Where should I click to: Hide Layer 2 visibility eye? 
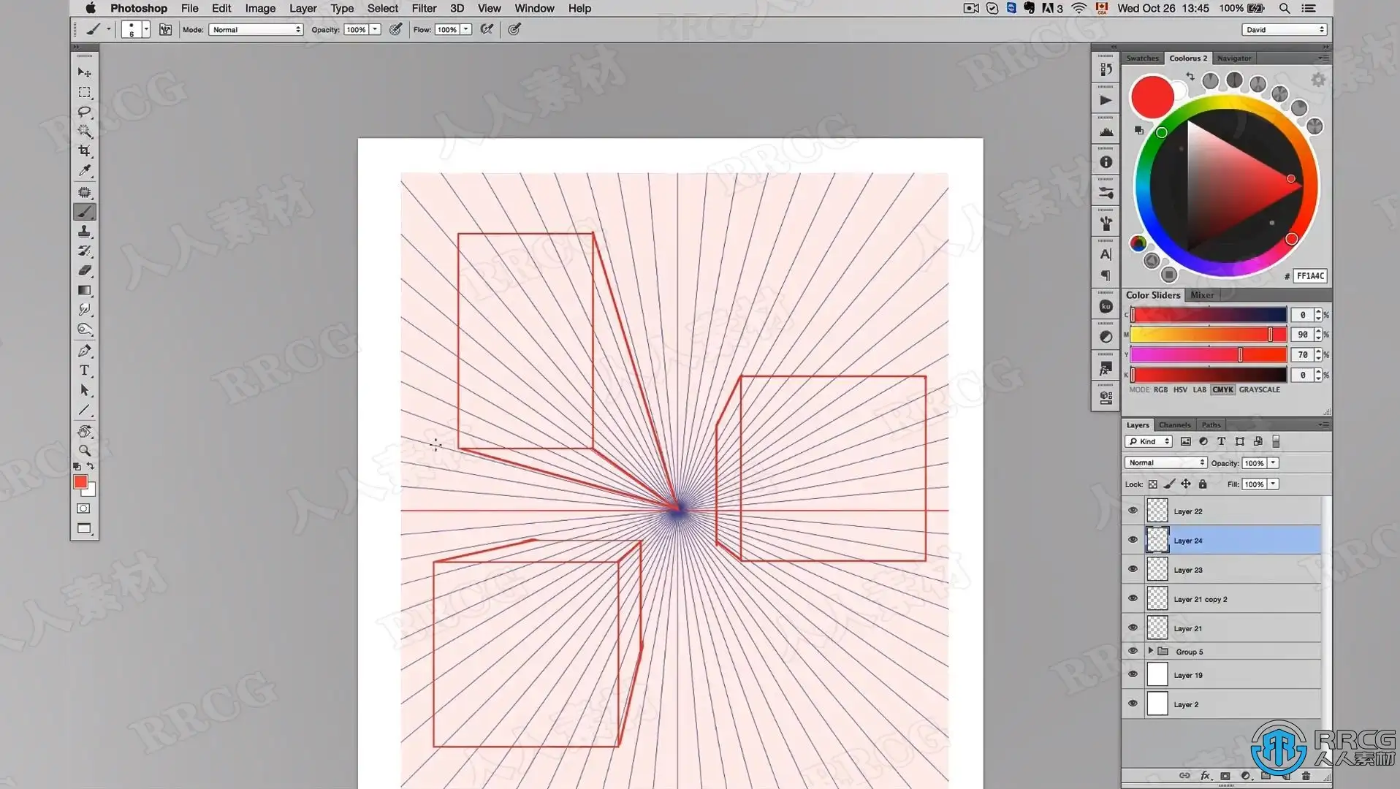1133,704
